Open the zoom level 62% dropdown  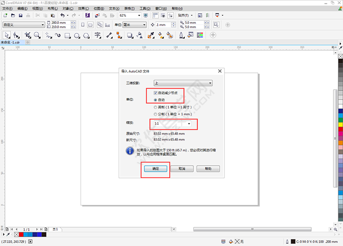point(139,15)
